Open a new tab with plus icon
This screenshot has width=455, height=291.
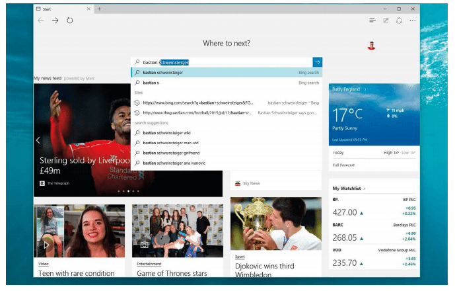[x=99, y=9]
